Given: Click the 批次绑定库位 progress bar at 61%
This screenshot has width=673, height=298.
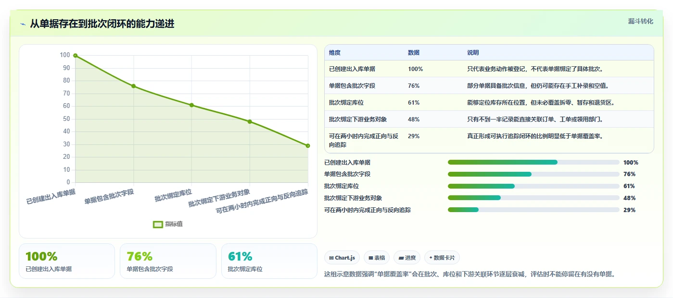Looking at the screenshot, I should tap(533, 186).
